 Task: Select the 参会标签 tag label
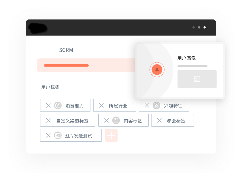point(176,121)
